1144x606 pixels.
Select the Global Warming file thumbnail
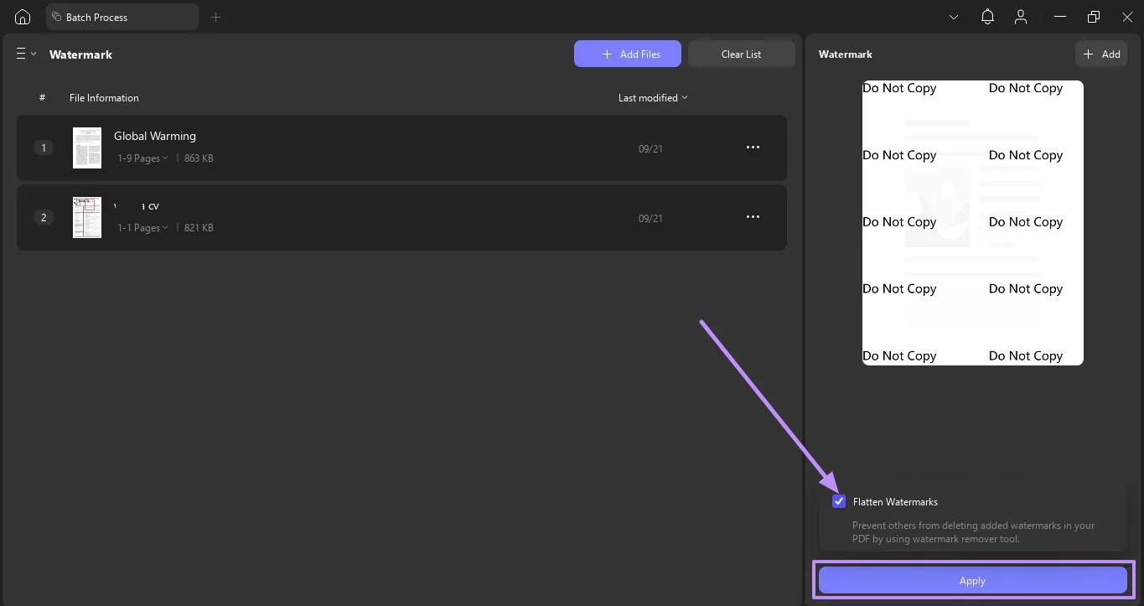tap(87, 148)
